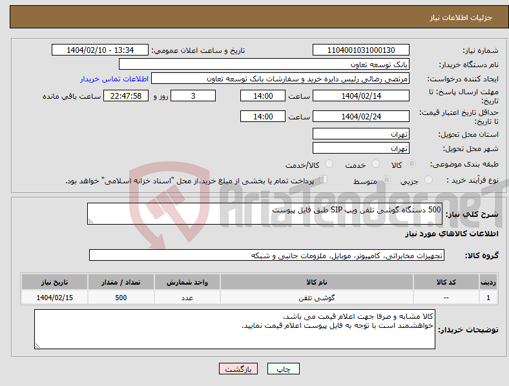Click the unit cell عدد in table

[x=187, y=298]
